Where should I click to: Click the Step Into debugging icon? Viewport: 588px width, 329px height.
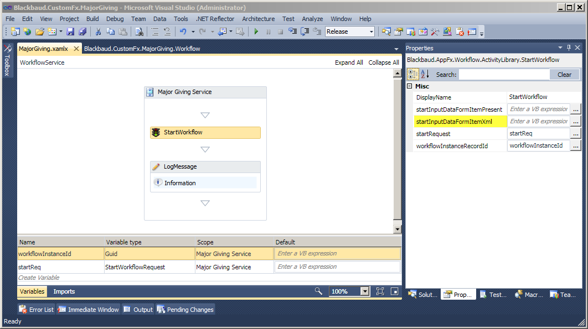click(292, 32)
